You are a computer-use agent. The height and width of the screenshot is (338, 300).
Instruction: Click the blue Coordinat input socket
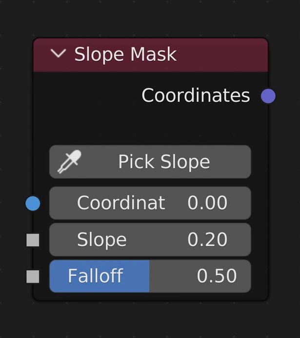tap(33, 203)
